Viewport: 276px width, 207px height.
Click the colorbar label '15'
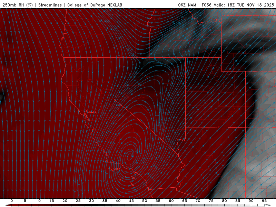coord(51,201)
